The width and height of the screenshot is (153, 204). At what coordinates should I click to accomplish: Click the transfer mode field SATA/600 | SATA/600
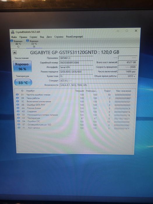76,72
